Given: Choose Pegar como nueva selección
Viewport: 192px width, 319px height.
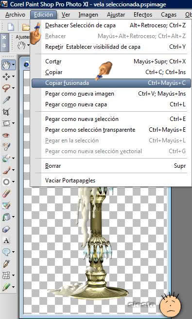Looking at the screenshot, I should click(x=111, y=119).
